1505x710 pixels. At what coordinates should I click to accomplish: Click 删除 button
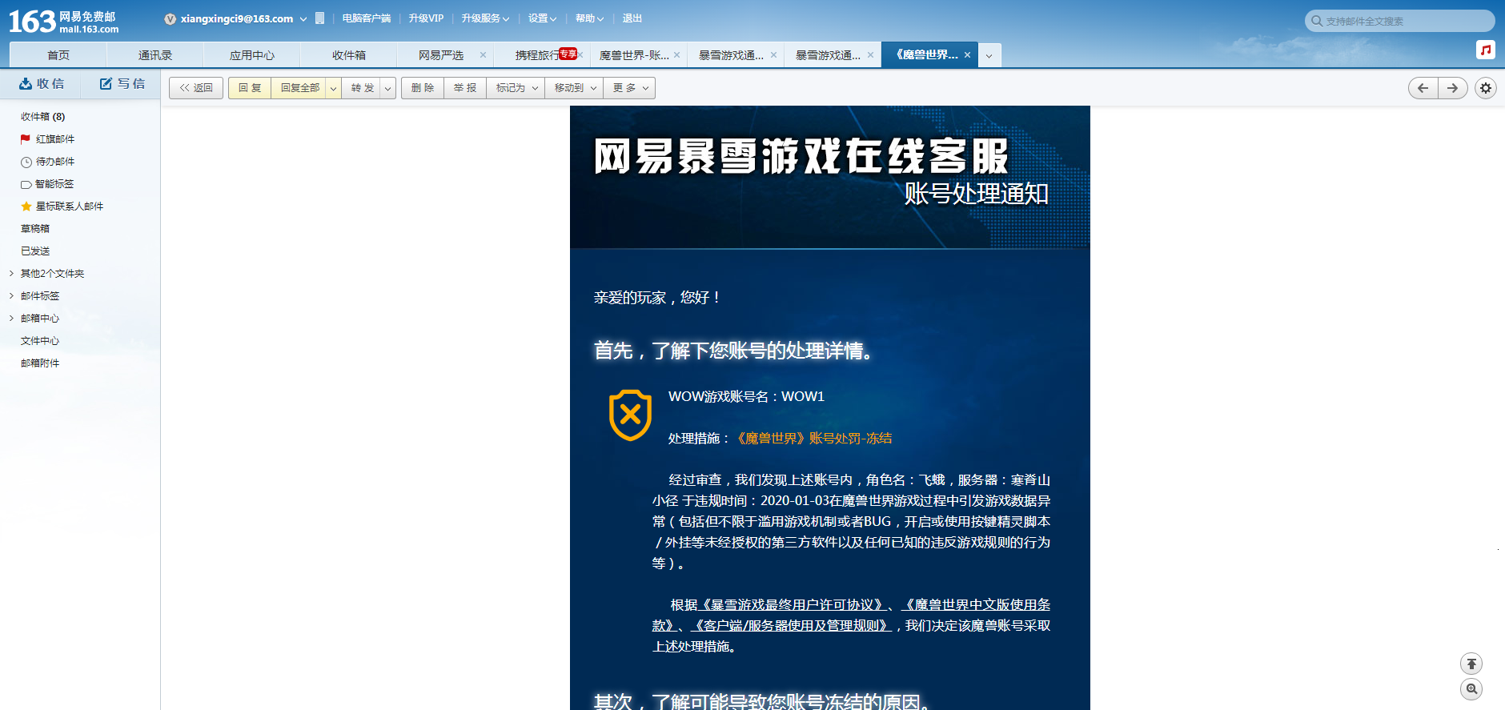(x=423, y=88)
